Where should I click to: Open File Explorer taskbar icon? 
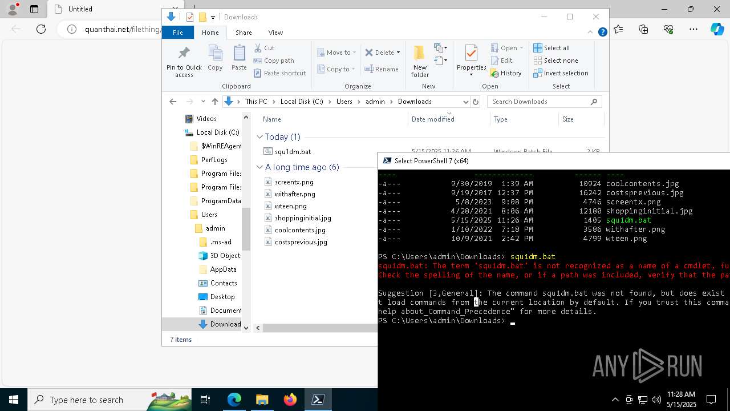tap(262, 400)
